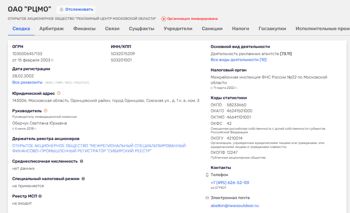Click phone number +7 (495) 626-52-00

[230, 183]
